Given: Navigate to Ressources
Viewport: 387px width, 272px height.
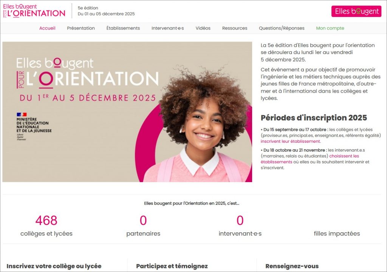Looking at the screenshot, I should pos(234,28).
